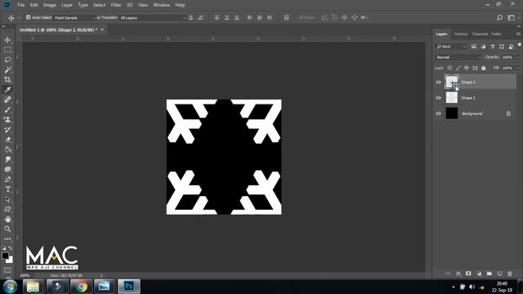Open the Kind filter dropdown

click(451, 47)
